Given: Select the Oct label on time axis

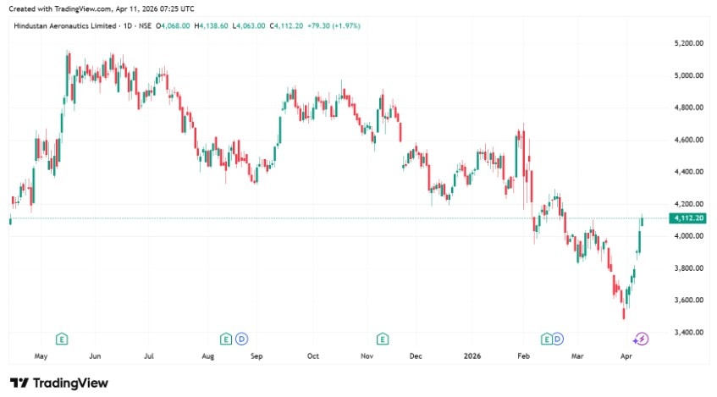Looking at the screenshot, I should click(x=312, y=357).
